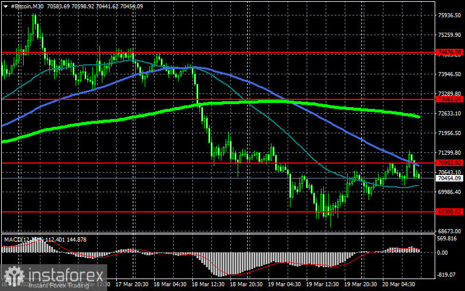Click the 71956.50 price axis label
The width and height of the screenshot is (465, 291).
click(x=450, y=133)
